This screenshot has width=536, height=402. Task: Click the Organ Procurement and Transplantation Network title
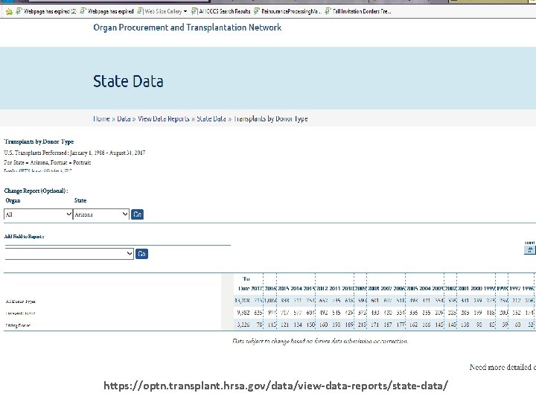188,28
